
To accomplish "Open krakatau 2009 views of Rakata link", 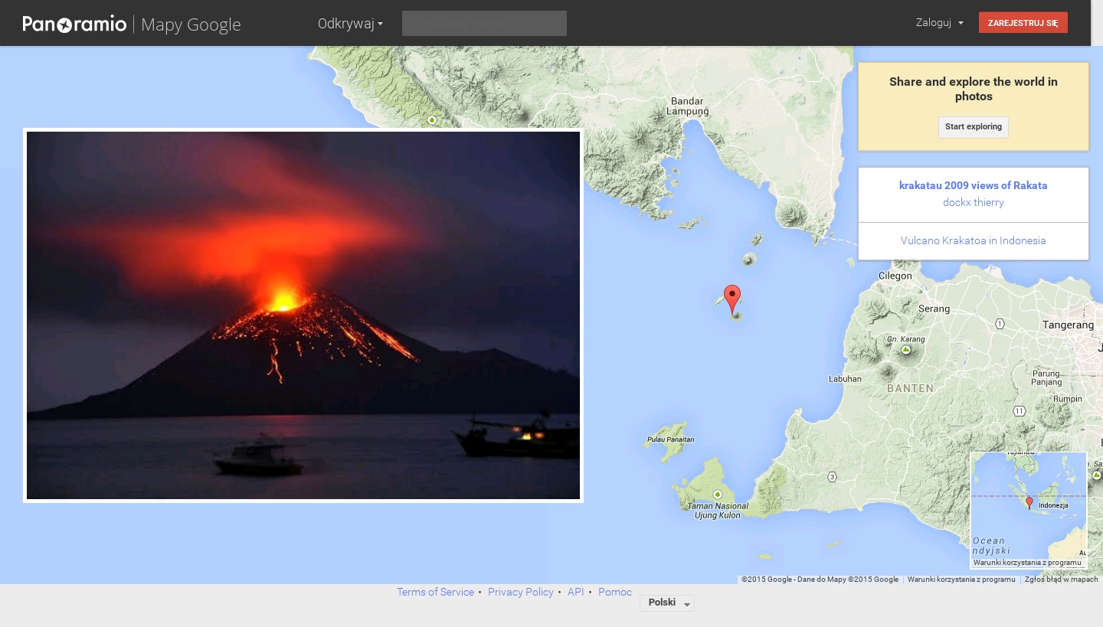I will (x=974, y=185).
